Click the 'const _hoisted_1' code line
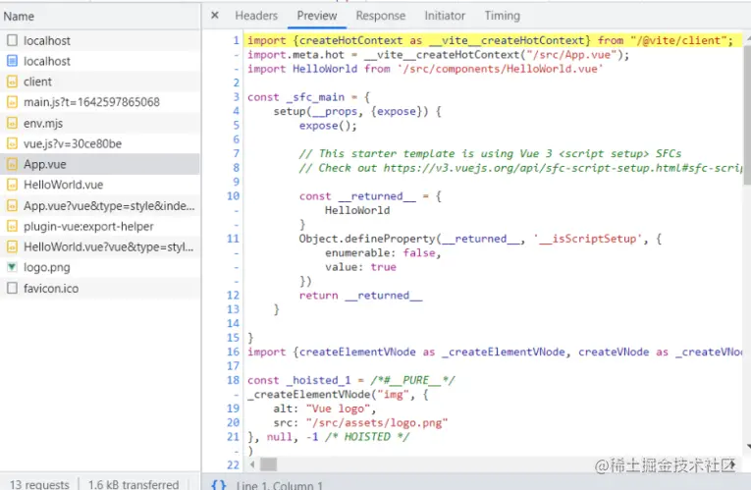751x490 pixels. (x=351, y=380)
